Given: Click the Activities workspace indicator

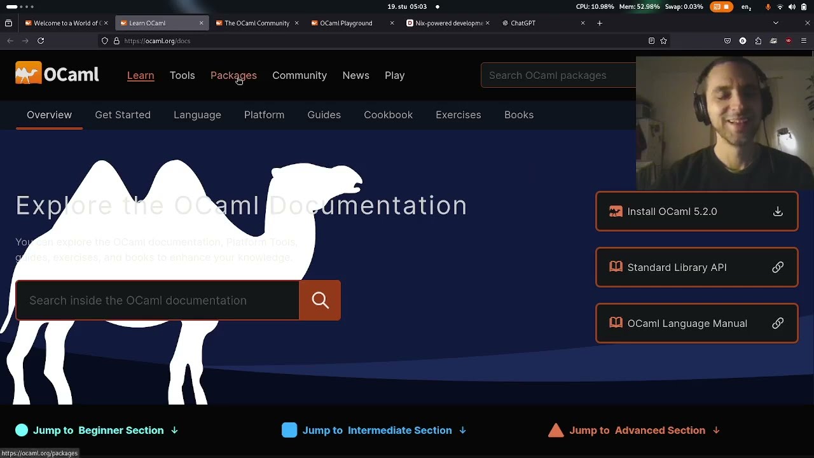Looking at the screenshot, I should coord(20,7).
